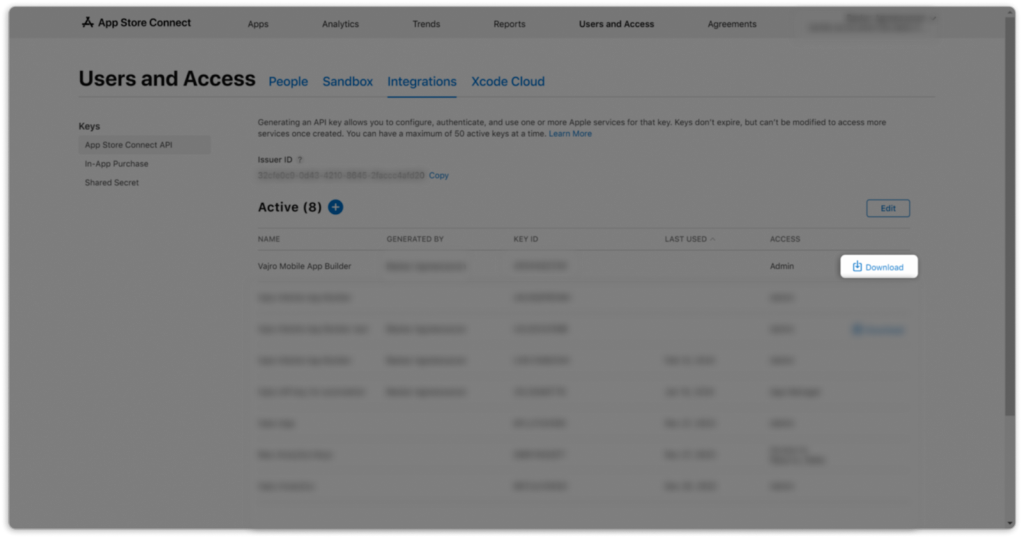
Task: Copy the Issuer ID
Action: pyautogui.click(x=439, y=176)
